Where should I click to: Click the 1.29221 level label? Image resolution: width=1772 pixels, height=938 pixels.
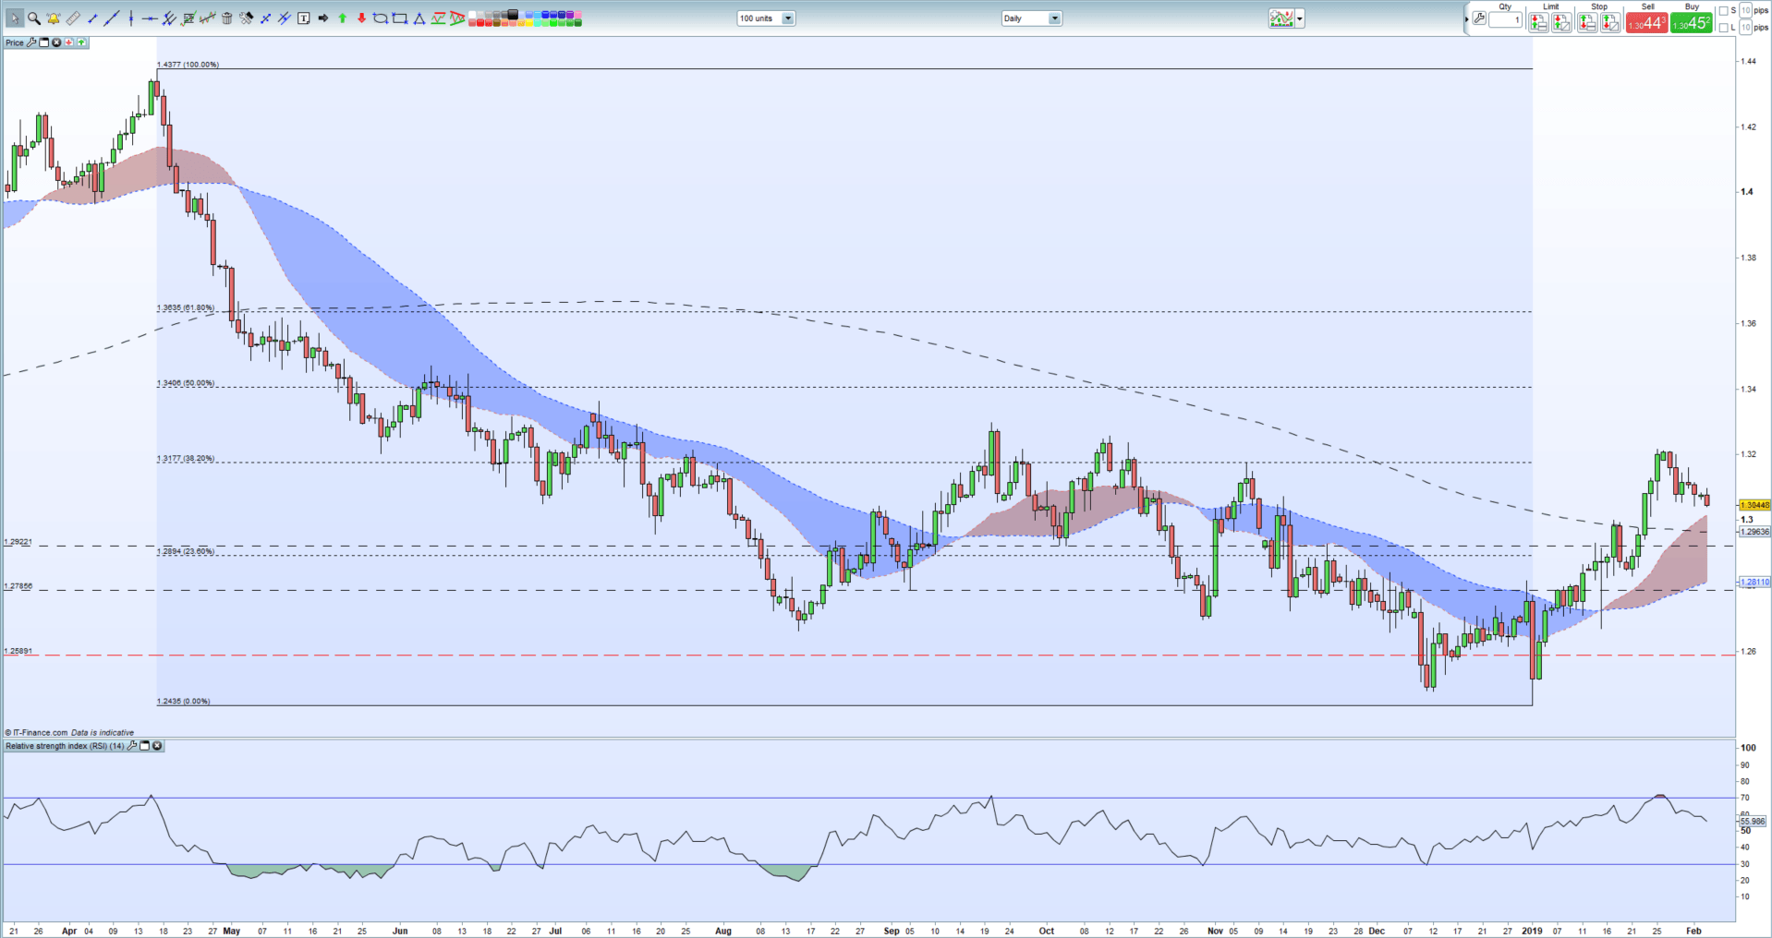point(18,542)
